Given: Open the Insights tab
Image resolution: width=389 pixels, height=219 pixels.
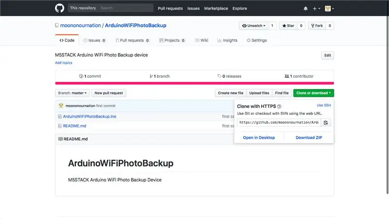Looking at the screenshot, I should click(227, 40).
